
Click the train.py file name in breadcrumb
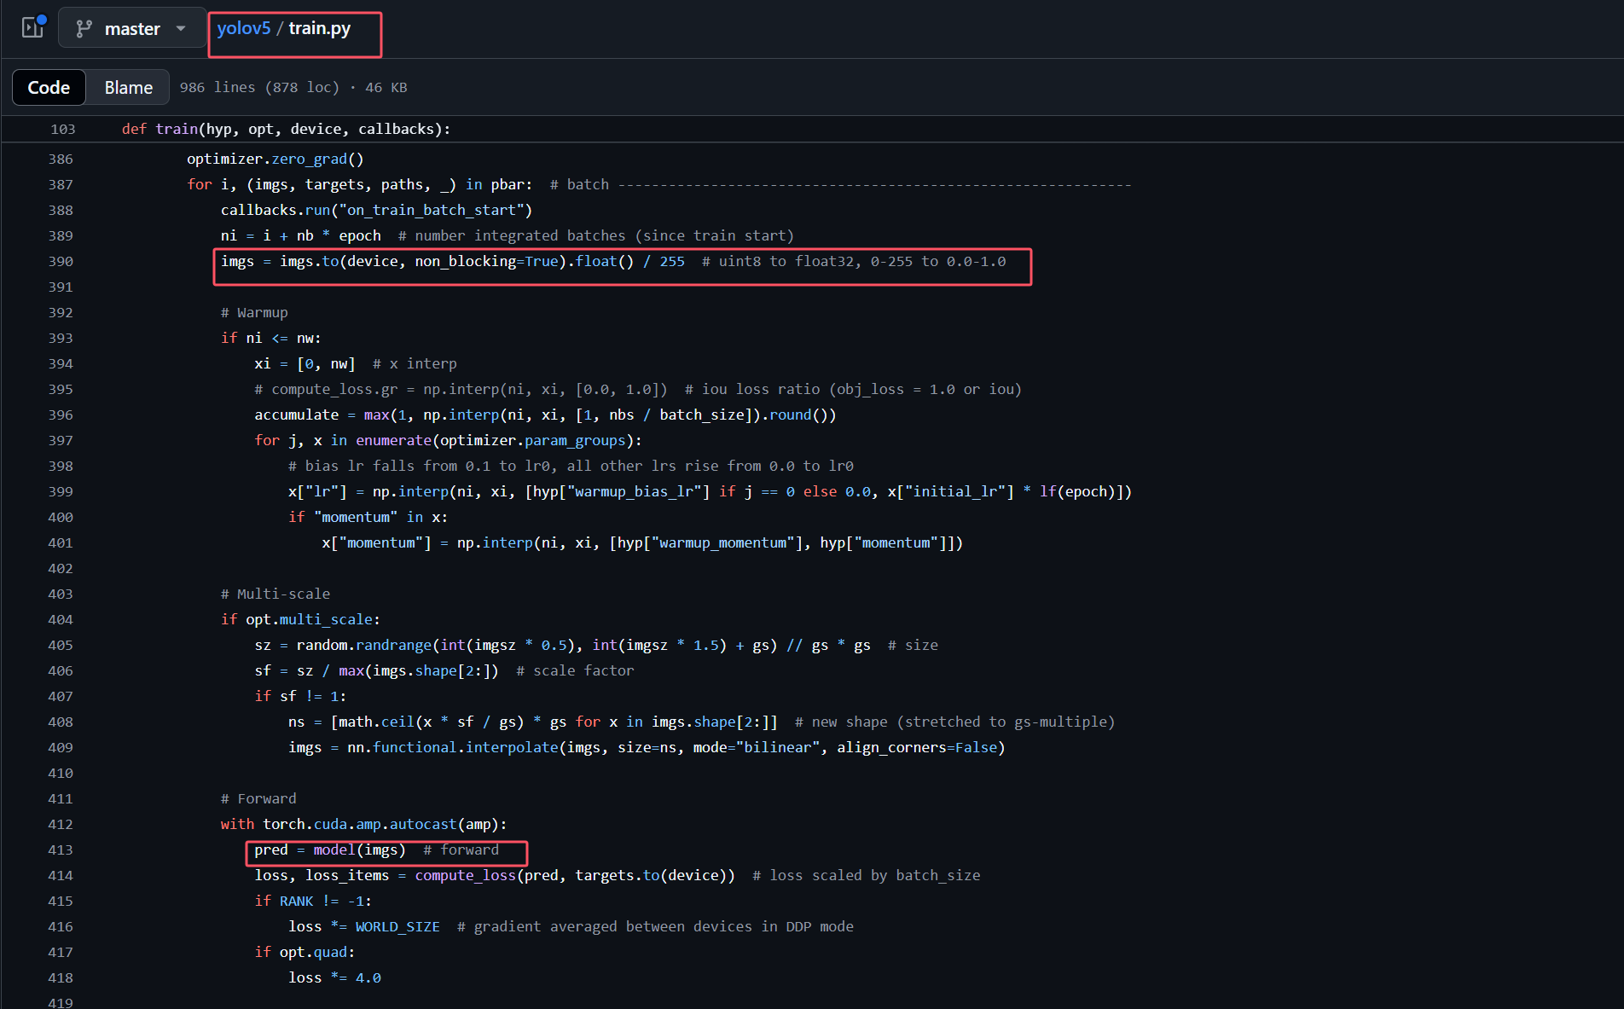coord(319,28)
